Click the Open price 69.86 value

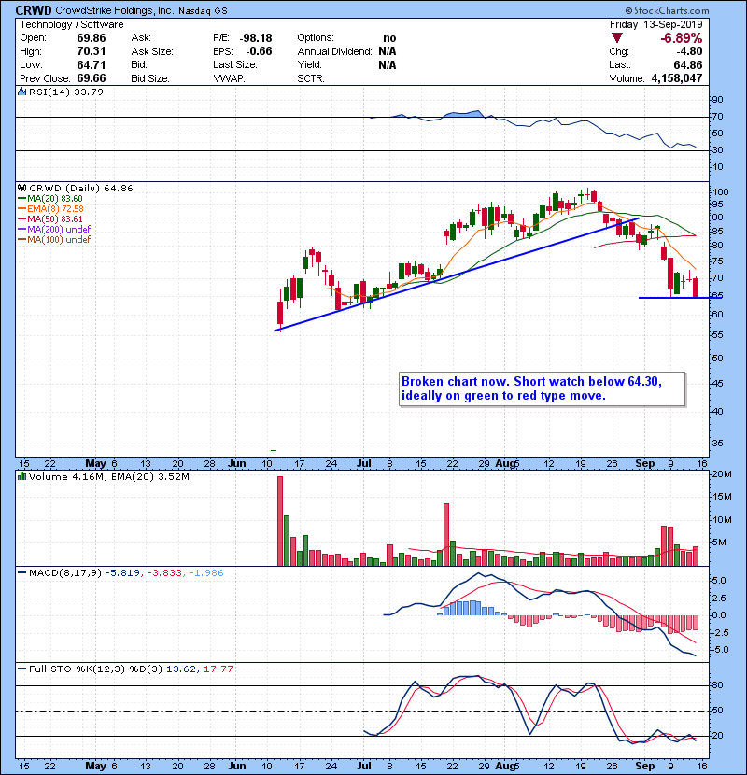click(x=92, y=38)
